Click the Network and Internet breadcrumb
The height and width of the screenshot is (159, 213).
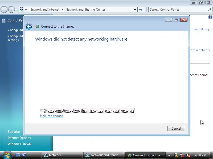click(44, 10)
